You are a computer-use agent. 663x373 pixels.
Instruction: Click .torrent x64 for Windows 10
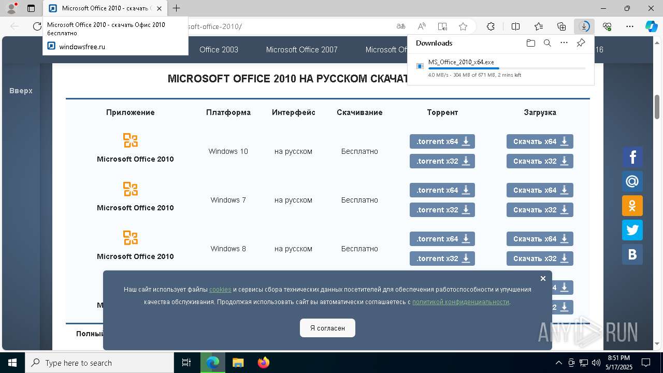pos(442,141)
